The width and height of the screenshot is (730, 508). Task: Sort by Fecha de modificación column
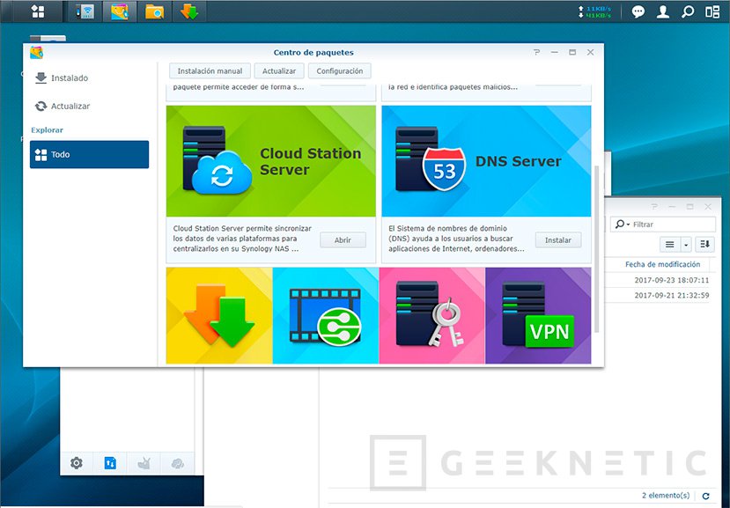pos(662,264)
